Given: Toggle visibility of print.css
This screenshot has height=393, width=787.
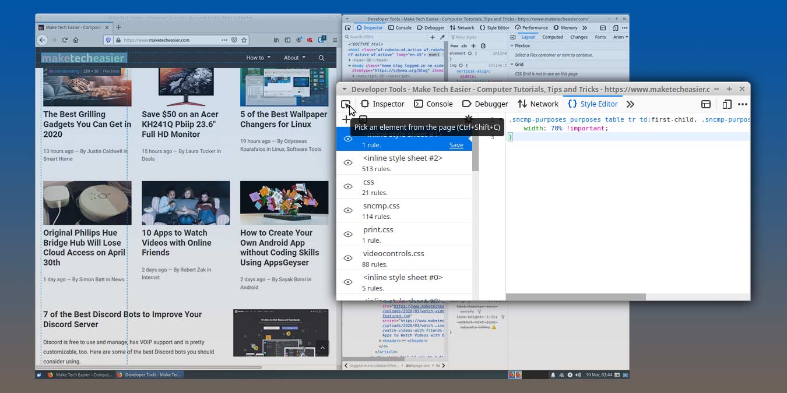Looking at the screenshot, I should click(348, 234).
